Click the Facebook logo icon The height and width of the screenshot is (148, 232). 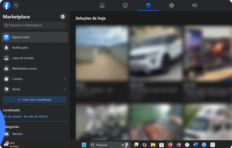coord(7,5)
